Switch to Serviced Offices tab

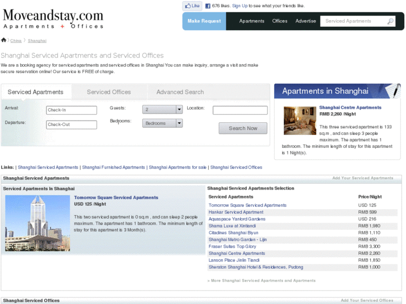click(x=109, y=92)
